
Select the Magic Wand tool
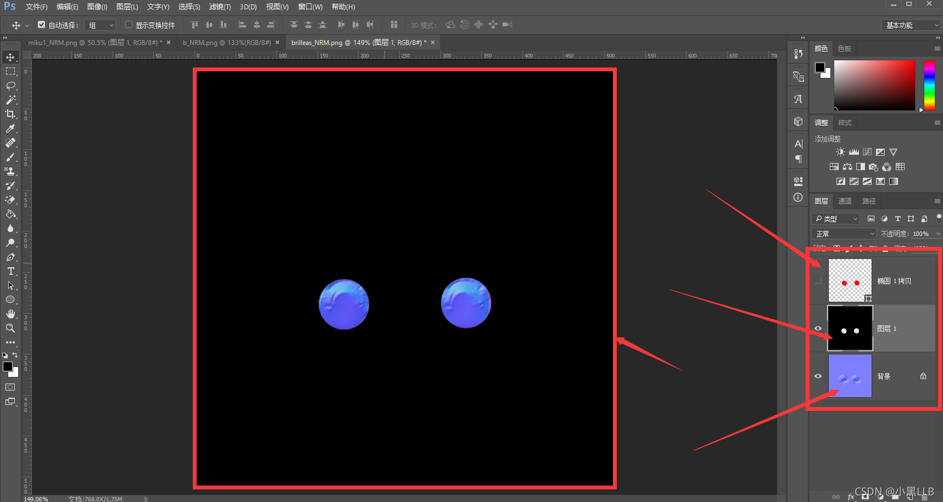(x=10, y=100)
